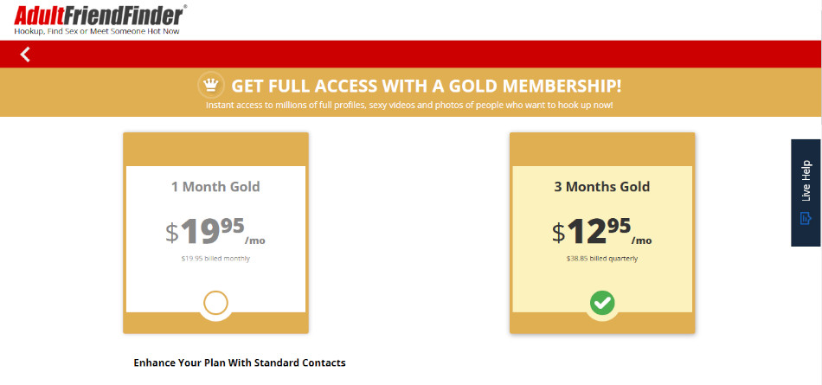This screenshot has height=385, width=822.
Task: Click the AdultFriendFinder logo
Action: point(100,16)
